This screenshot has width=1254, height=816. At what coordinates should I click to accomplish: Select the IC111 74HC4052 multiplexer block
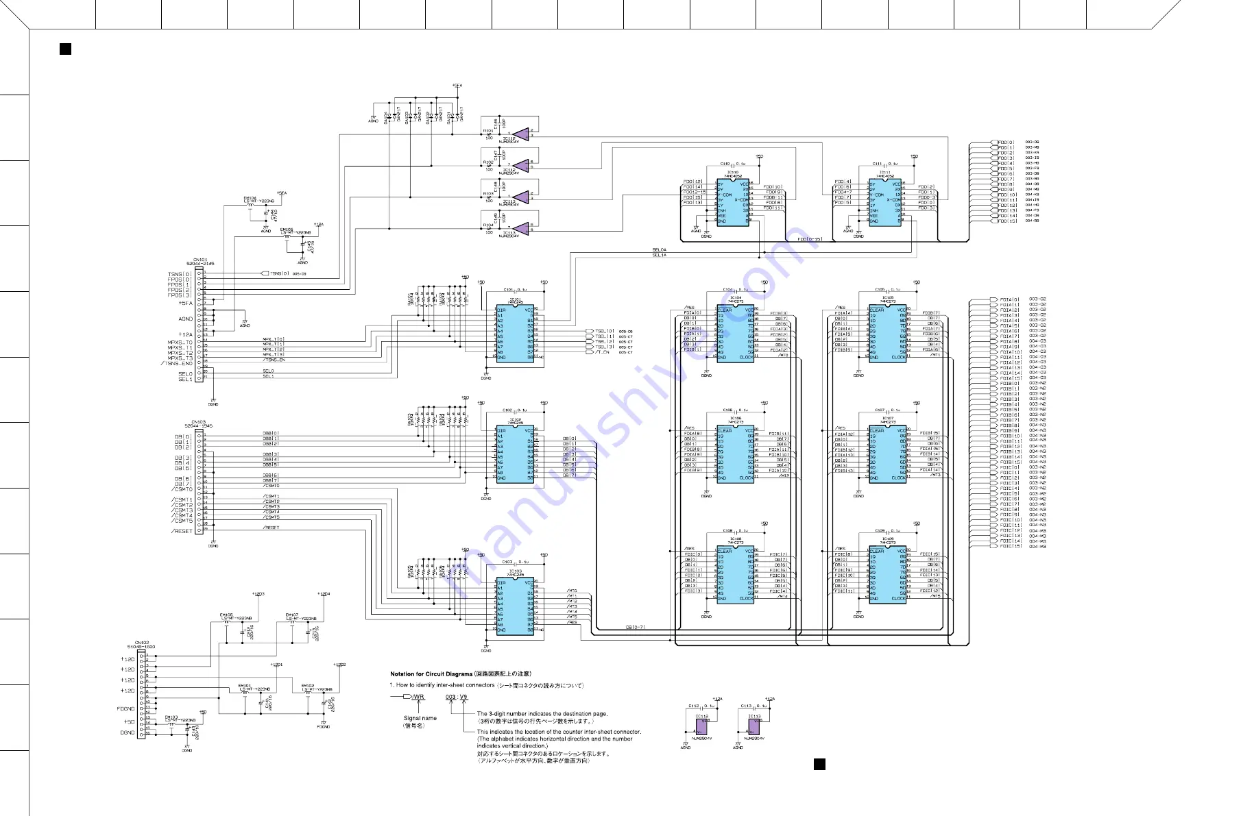pyautogui.click(x=887, y=202)
